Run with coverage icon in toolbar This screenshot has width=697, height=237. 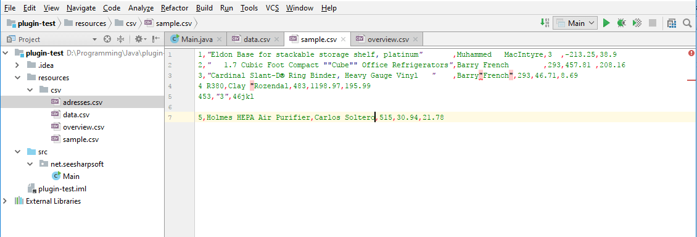637,23
